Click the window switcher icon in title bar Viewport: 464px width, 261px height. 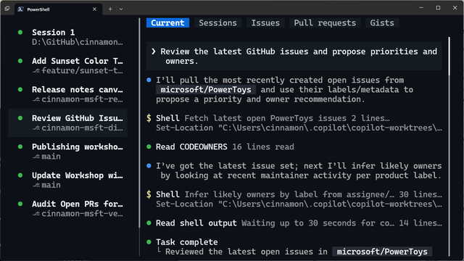[7, 9]
